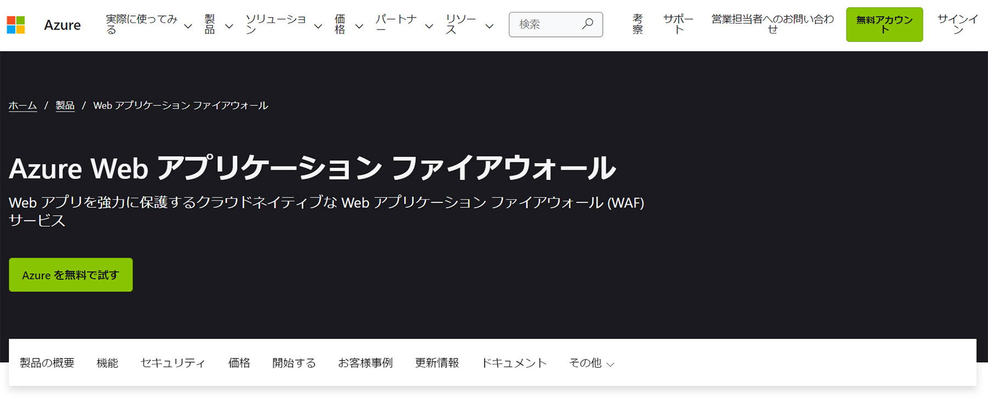988x410 pixels.
Task: Focus the 検索 search field
Action: pos(555,24)
